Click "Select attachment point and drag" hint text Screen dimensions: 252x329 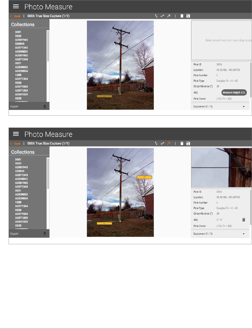pos(229,40)
